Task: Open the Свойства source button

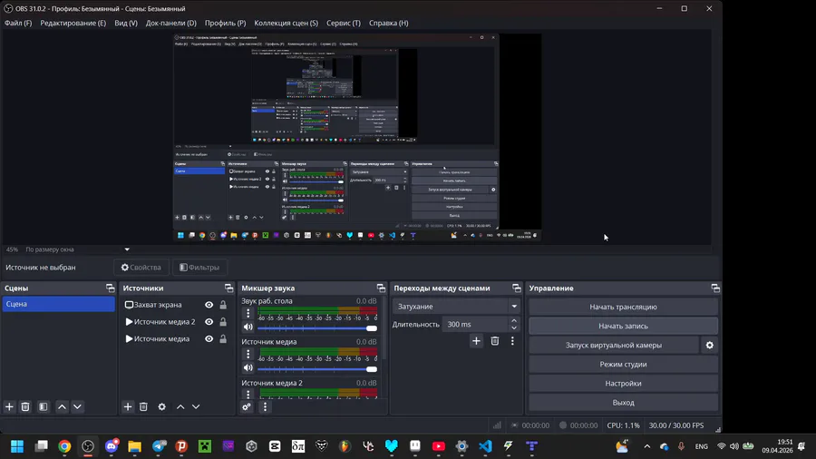Action: click(x=141, y=268)
